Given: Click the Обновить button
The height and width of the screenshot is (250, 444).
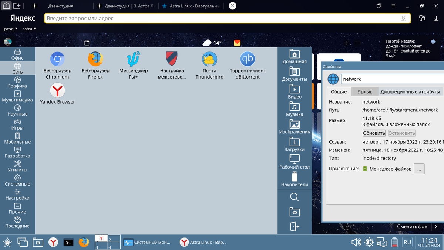Looking at the screenshot, I should tap(374, 133).
